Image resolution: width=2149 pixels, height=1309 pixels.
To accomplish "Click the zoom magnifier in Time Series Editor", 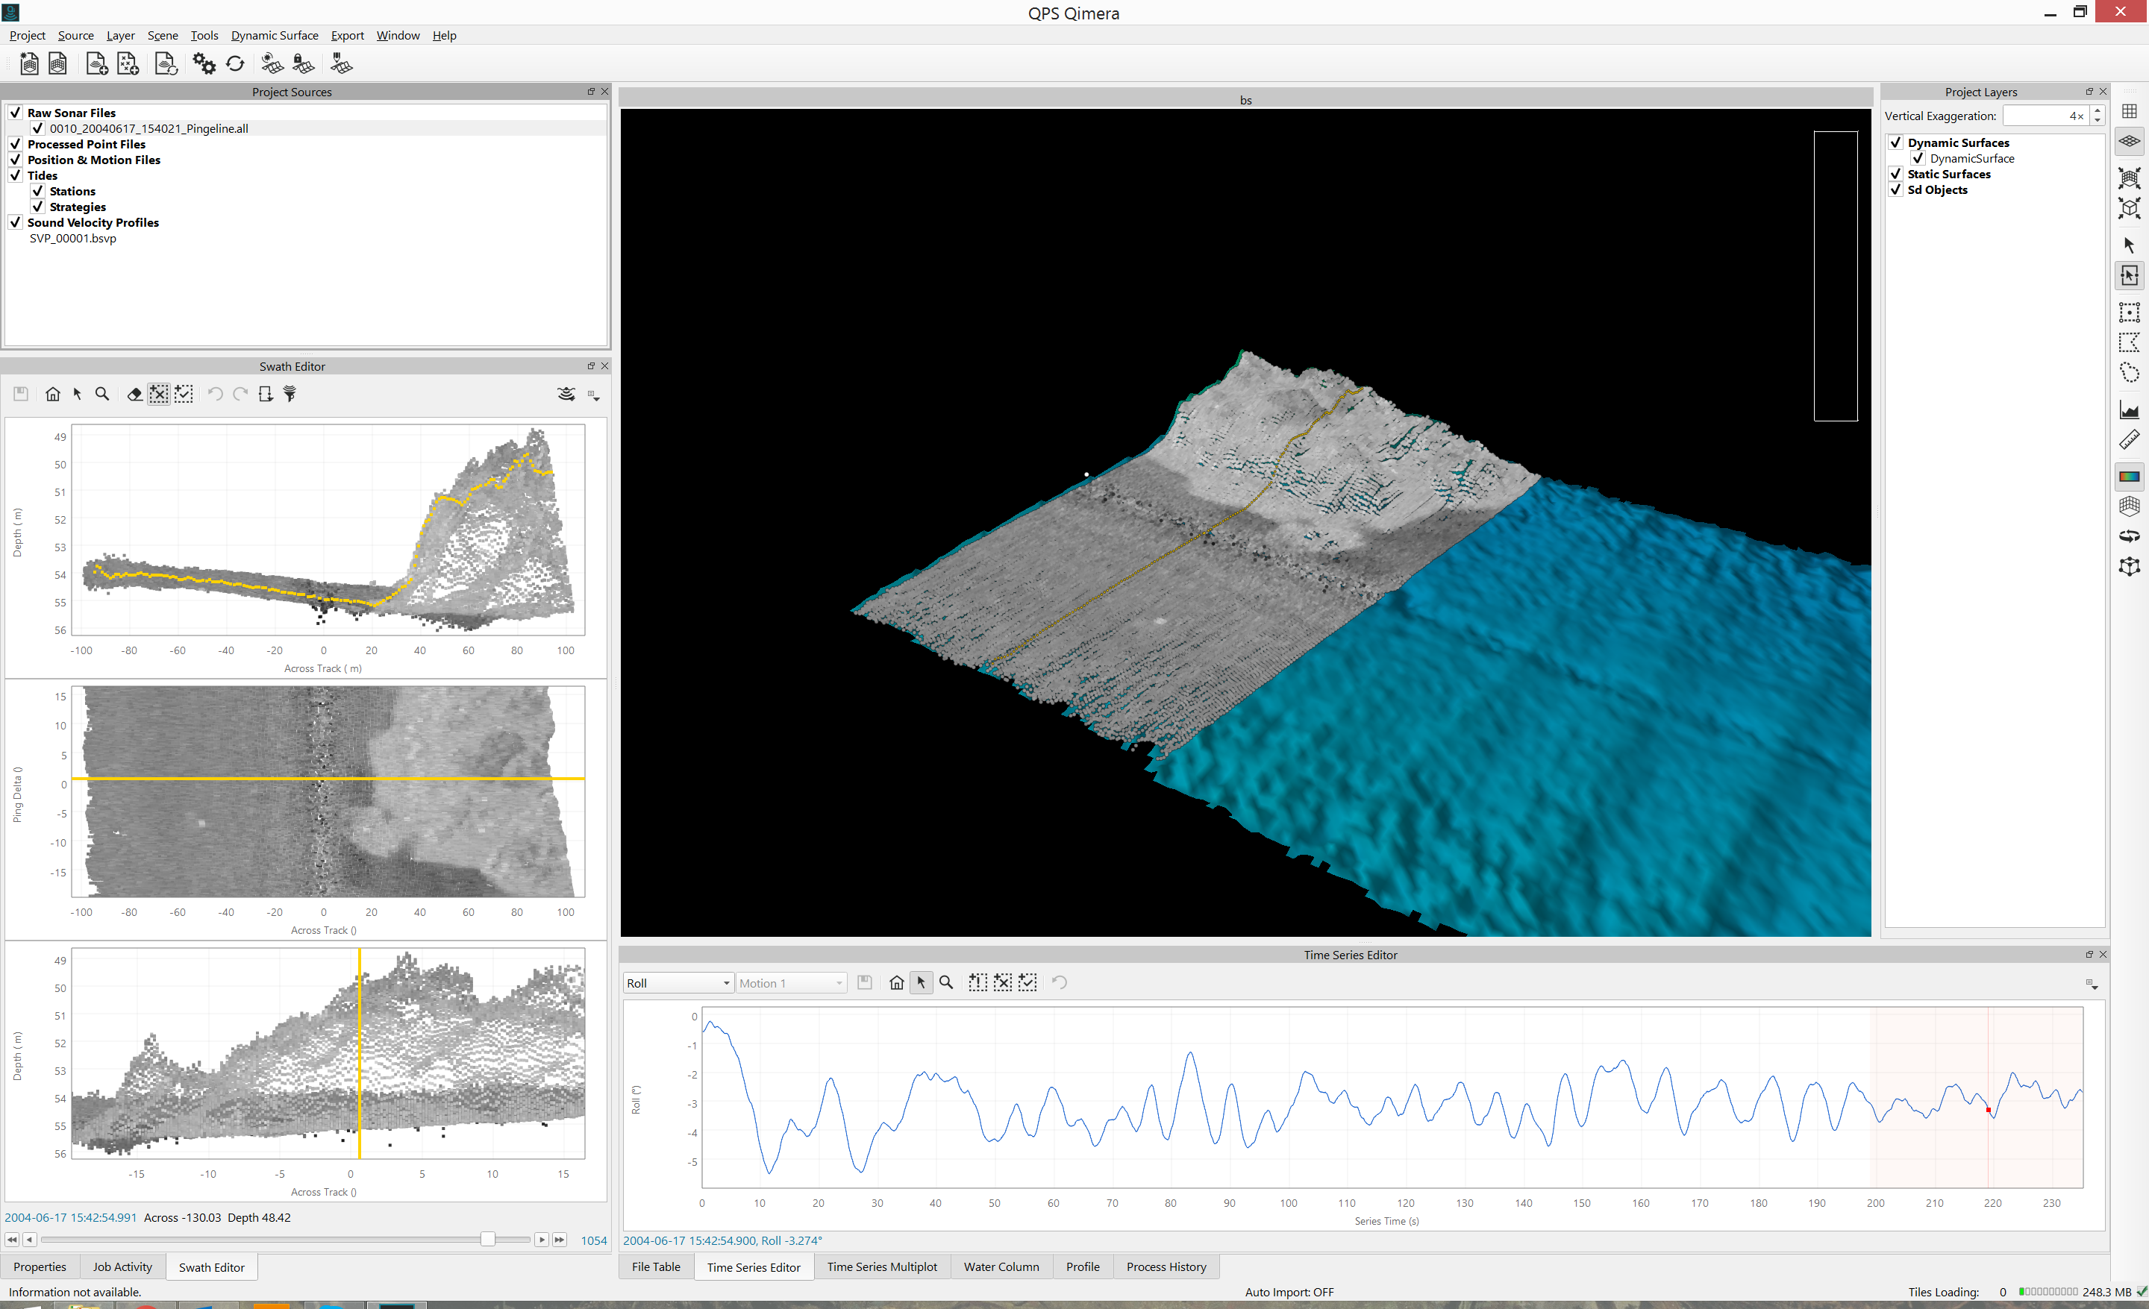I will pos(946,982).
